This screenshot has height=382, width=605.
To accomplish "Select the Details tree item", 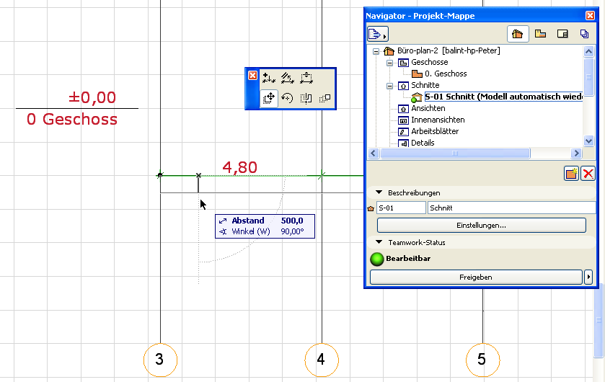I will (423, 143).
